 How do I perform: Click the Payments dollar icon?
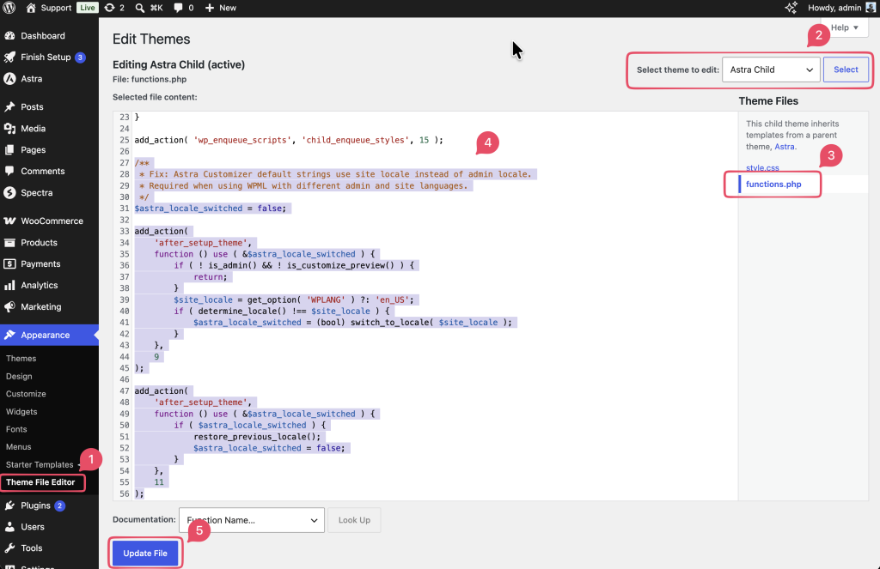pyautogui.click(x=9, y=264)
